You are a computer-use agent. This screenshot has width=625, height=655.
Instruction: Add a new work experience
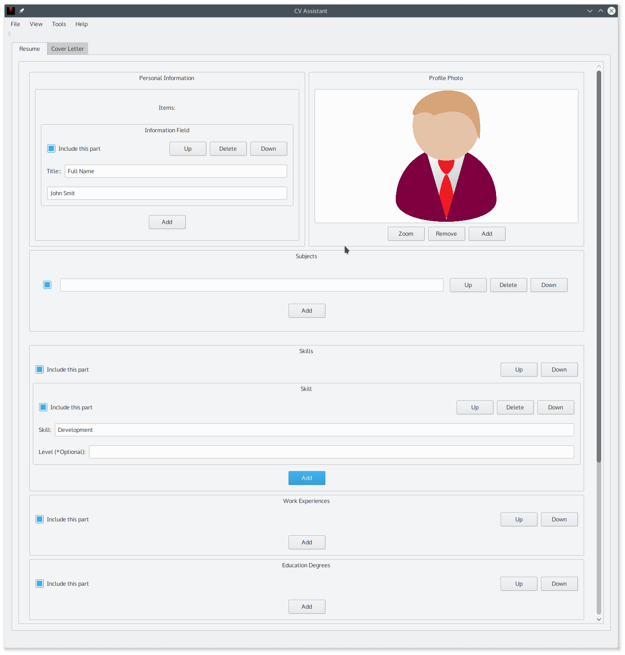tap(307, 543)
